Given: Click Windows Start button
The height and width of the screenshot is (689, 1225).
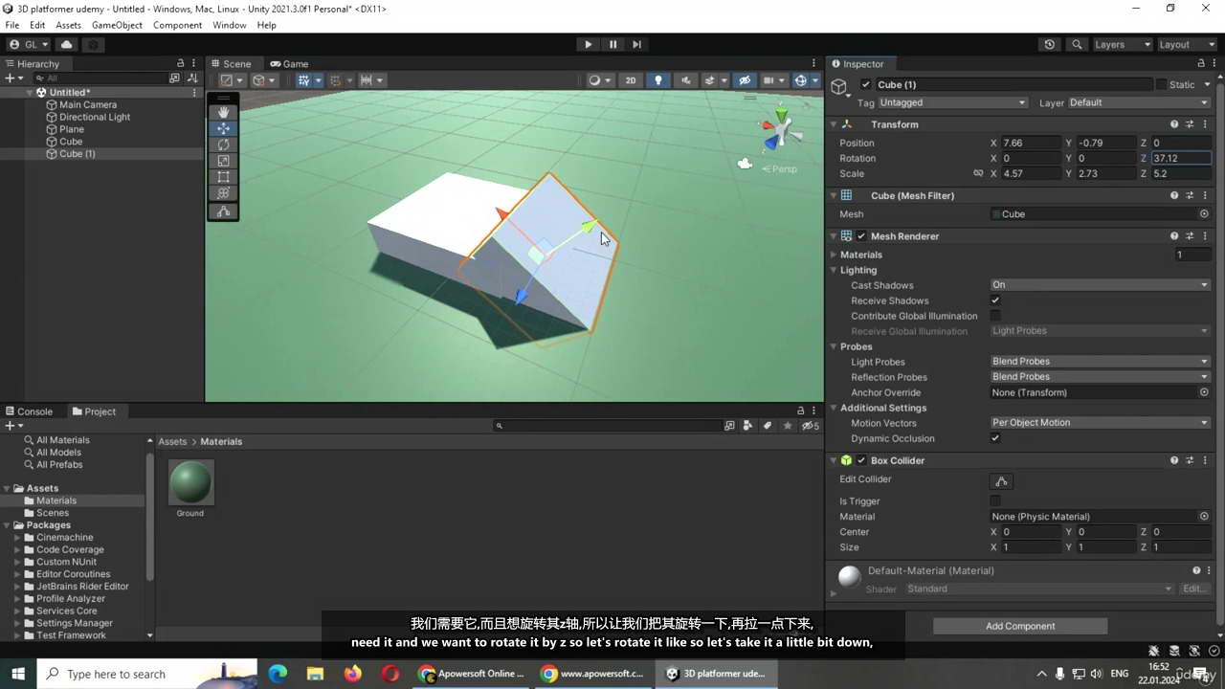Looking at the screenshot, I should pos(18,674).
